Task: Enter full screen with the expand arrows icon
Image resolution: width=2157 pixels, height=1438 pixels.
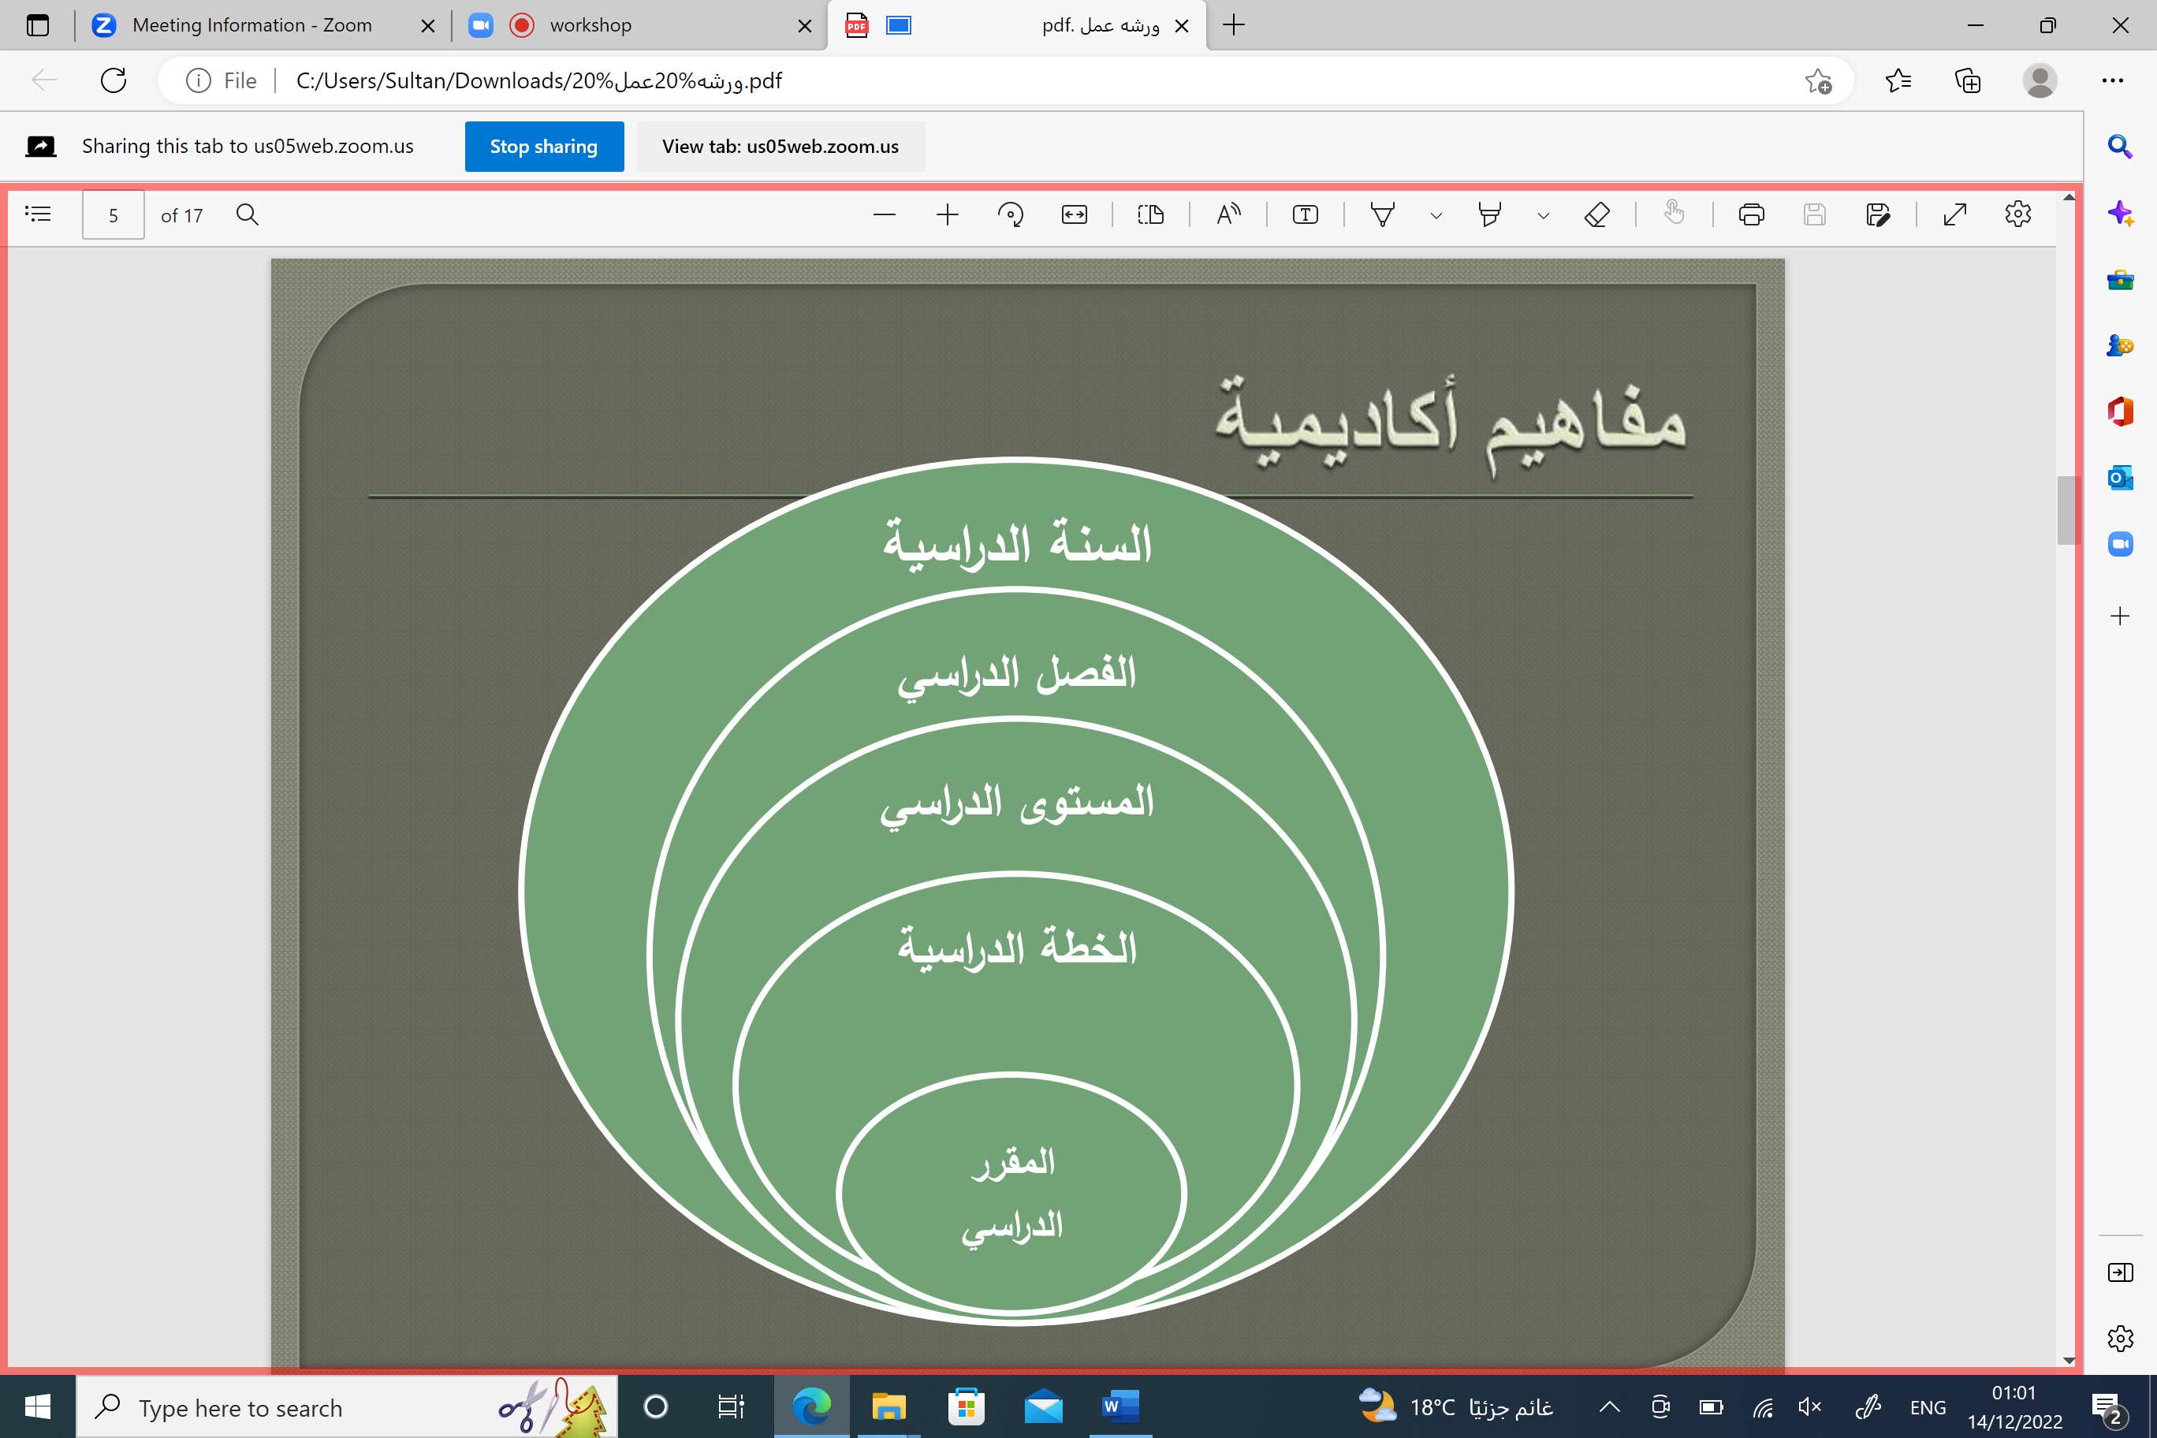Action: pyautogui.click(x=1954, y=214)
